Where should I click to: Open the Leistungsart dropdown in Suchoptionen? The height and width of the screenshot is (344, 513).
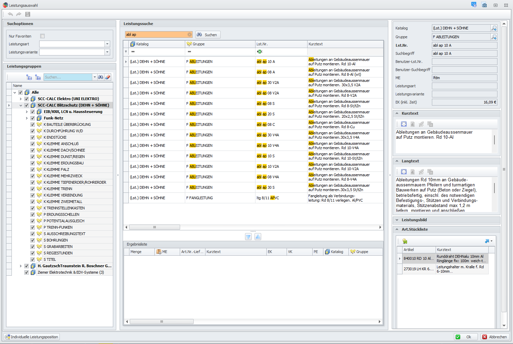(107, 44)
